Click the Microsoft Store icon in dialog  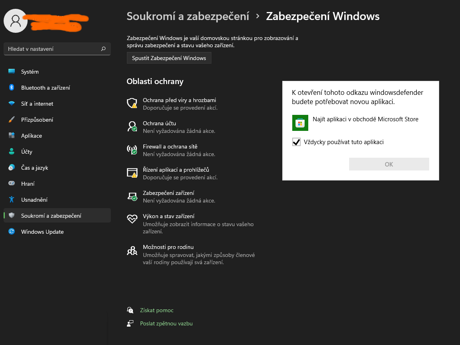300,123
